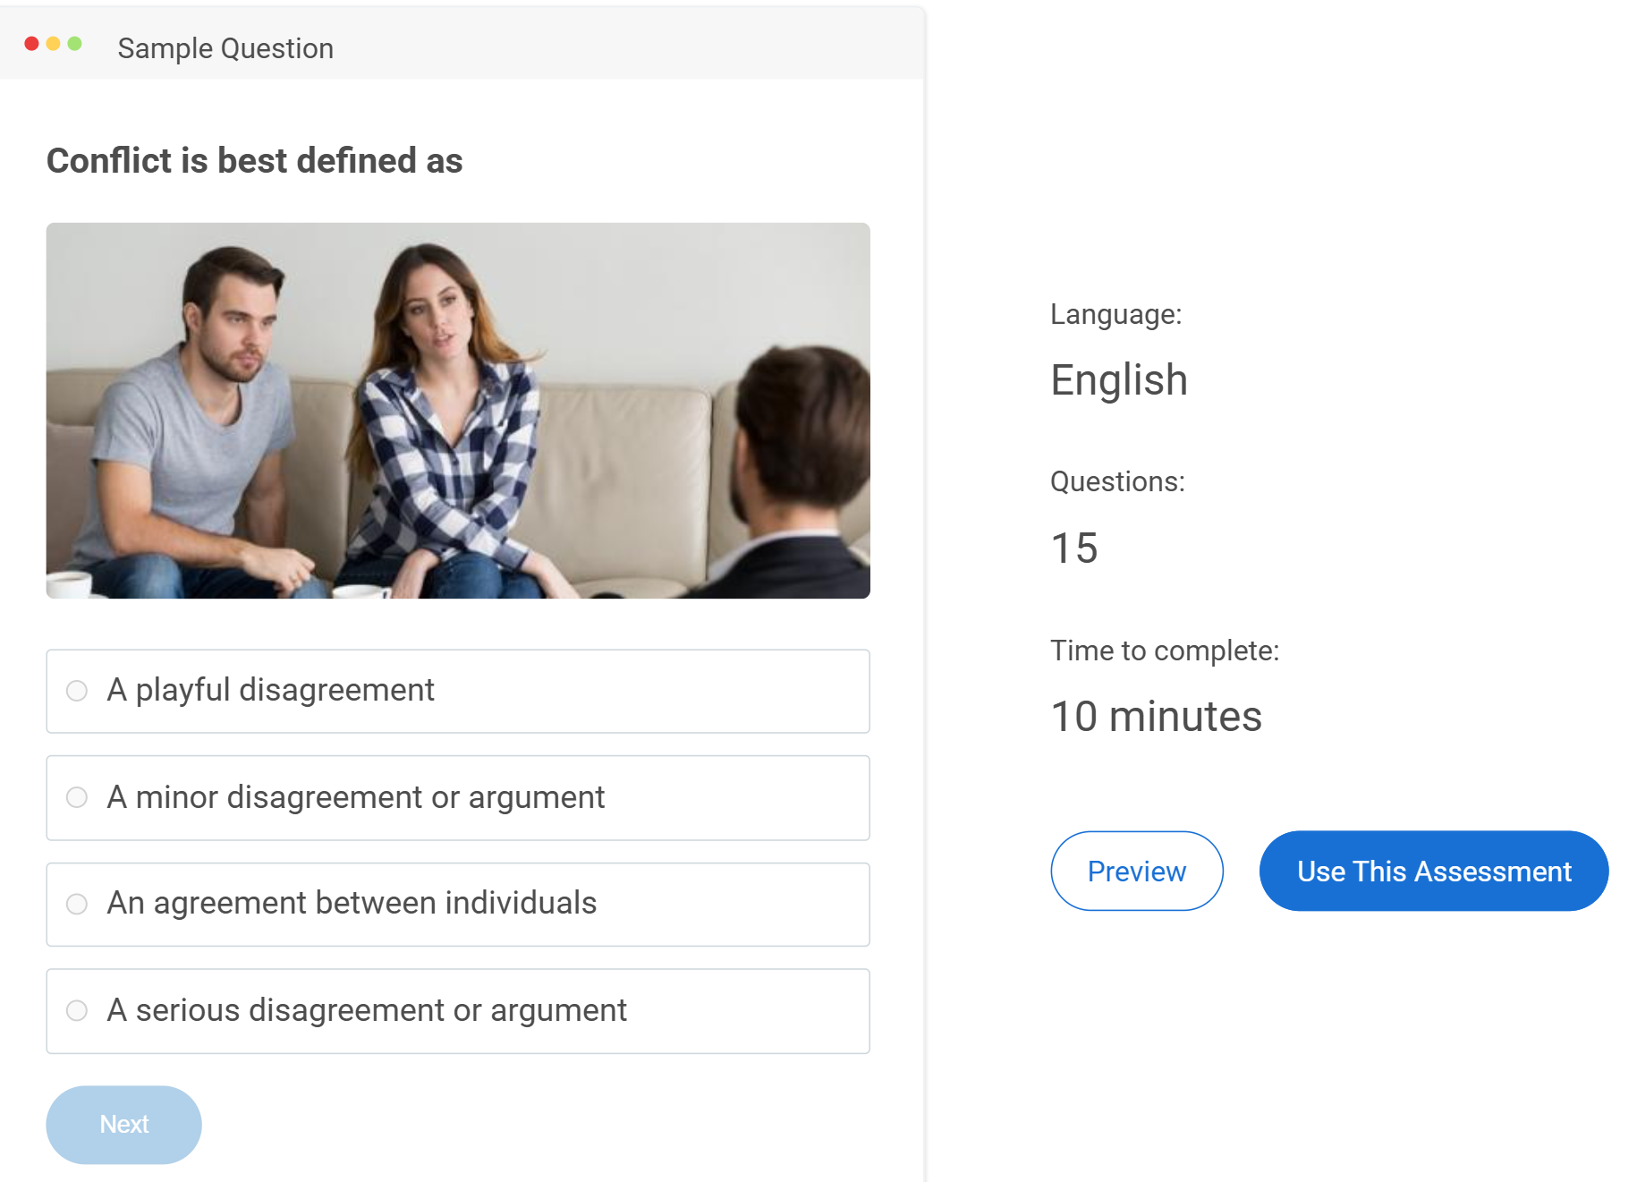Select the question count "15"

click(x=1073, y=548)
